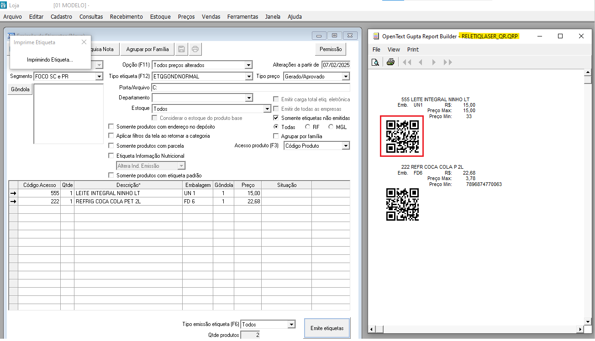Open the Tipo etiqueta (F12) dropdown

coord(248,77)
